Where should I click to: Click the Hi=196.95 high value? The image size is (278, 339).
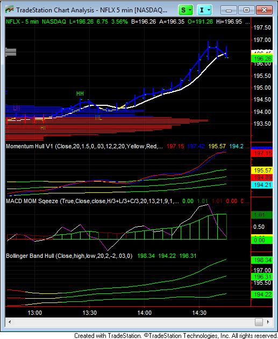[x=229, y=21]
